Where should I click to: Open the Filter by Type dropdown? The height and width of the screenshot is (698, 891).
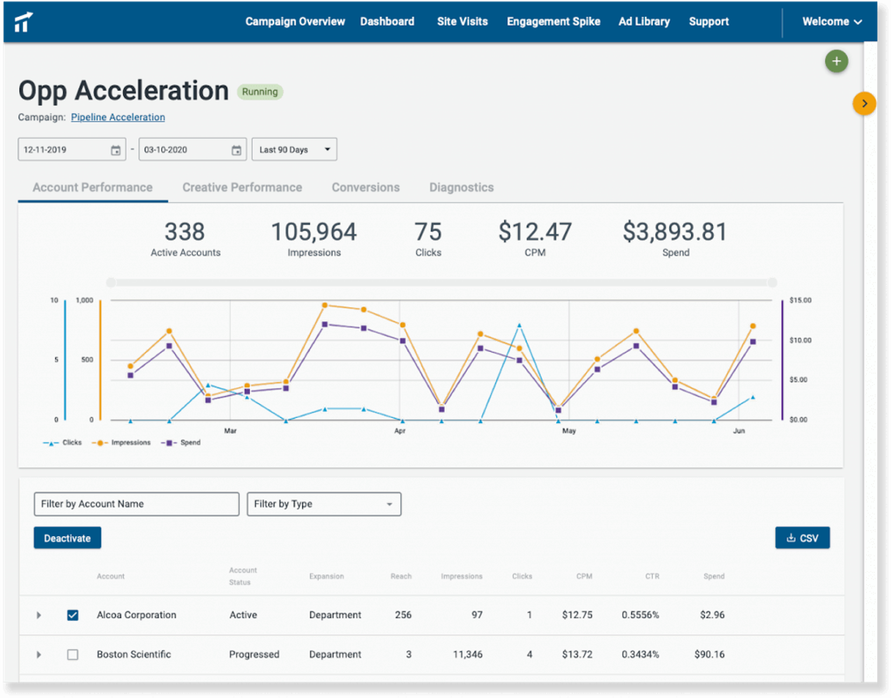[324, 504]
